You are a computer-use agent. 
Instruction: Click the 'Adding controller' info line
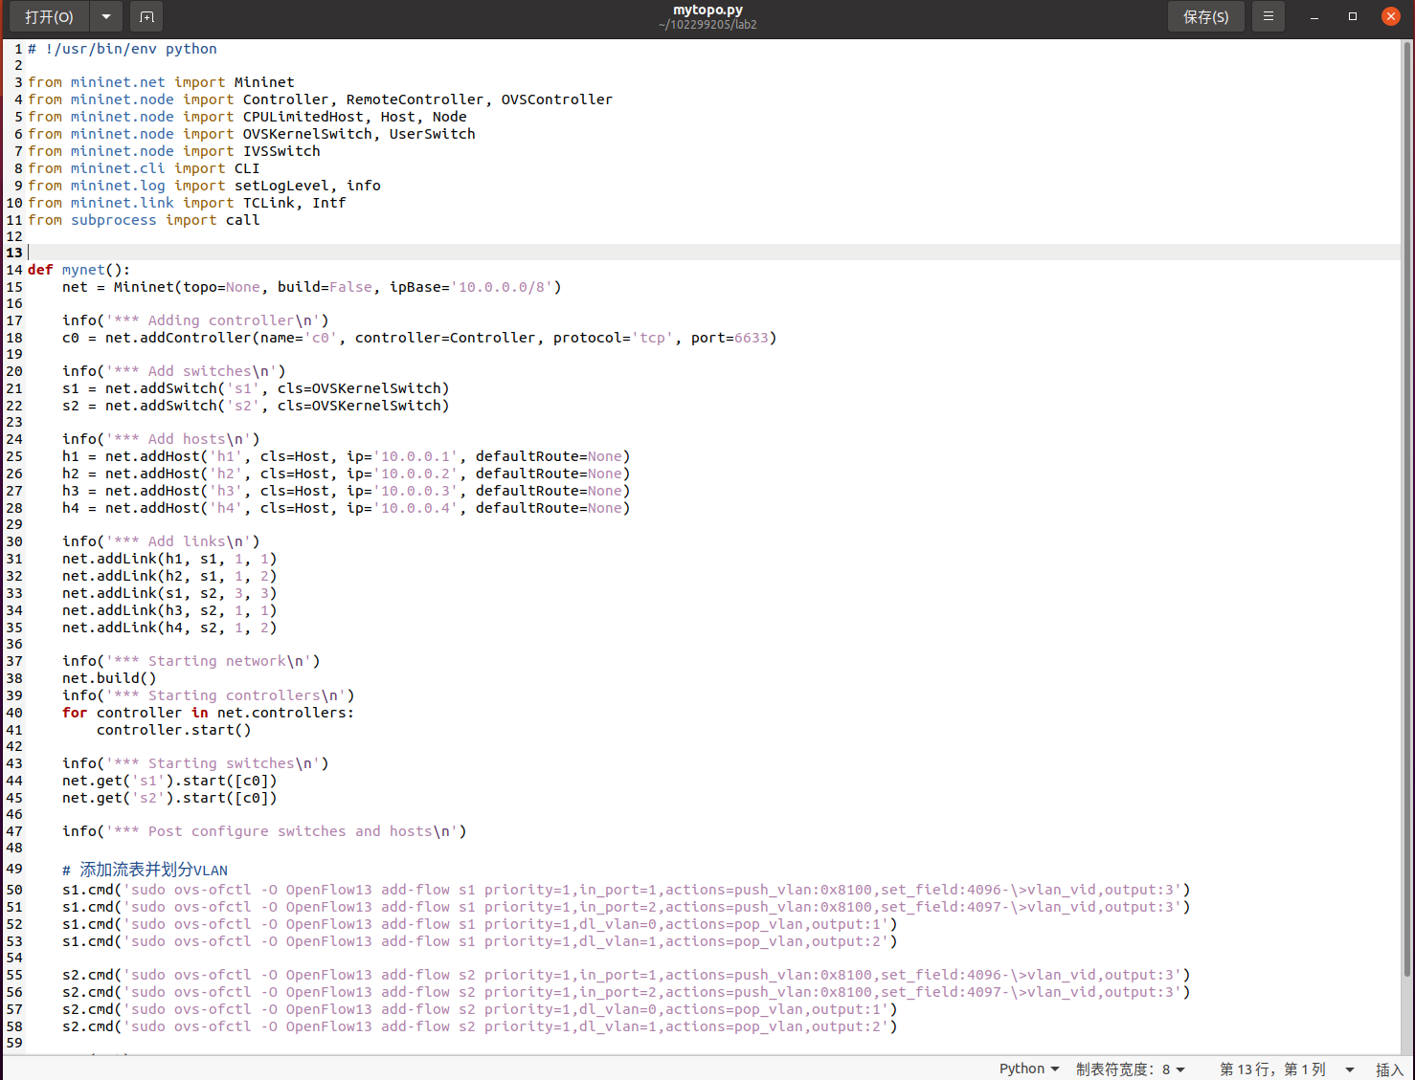195,320
